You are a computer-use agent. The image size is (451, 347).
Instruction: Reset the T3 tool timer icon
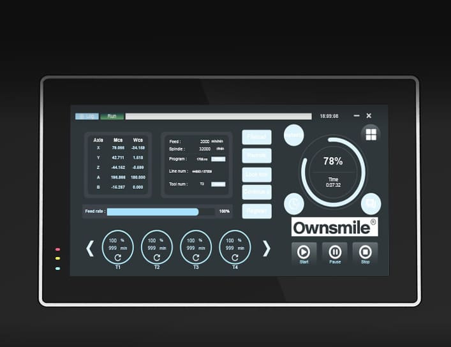point(196,258)
